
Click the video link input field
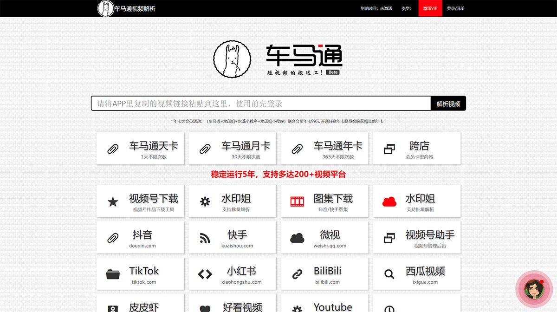(260, 103)
